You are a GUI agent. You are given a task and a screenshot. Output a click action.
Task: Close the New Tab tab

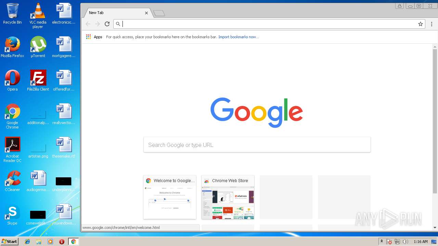coord(146,13)
